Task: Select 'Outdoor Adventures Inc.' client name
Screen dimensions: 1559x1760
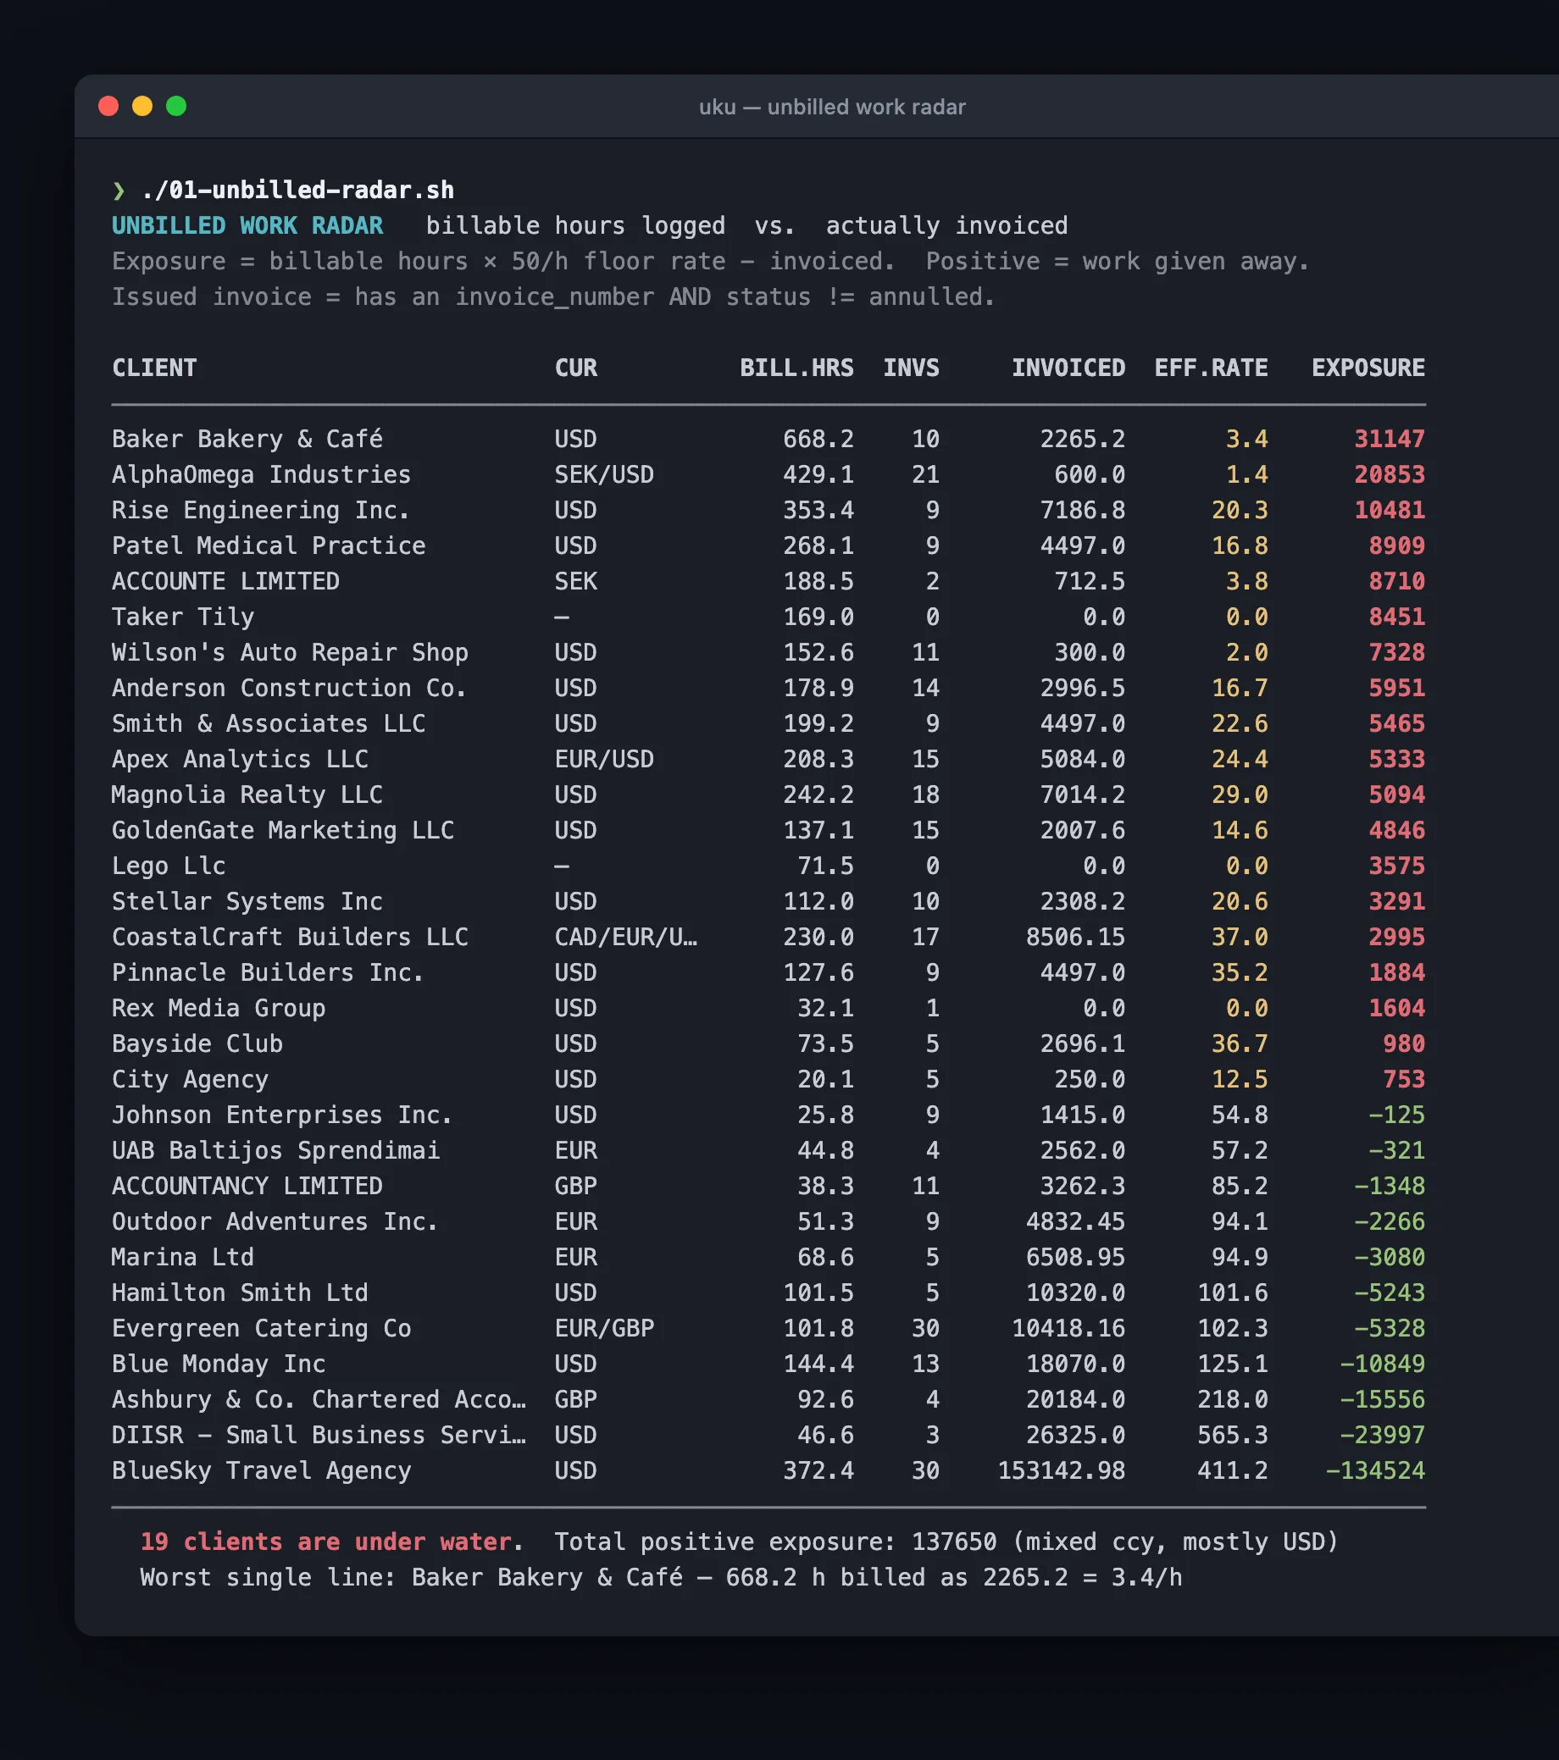Action: (275, 1222)
